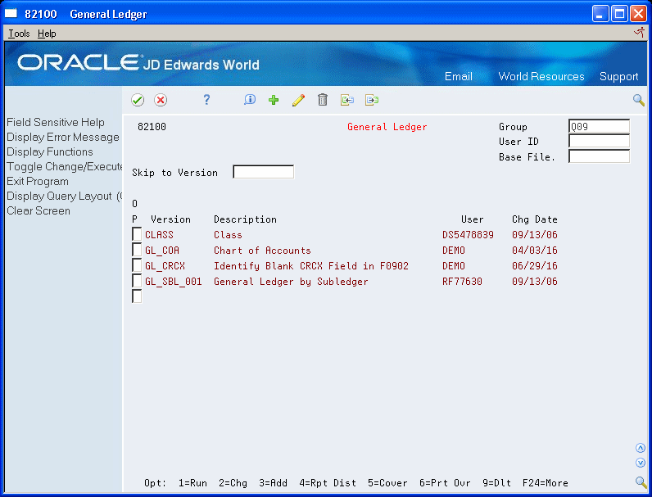Click the magnifier icon beside the toolbar

point(639,100)
